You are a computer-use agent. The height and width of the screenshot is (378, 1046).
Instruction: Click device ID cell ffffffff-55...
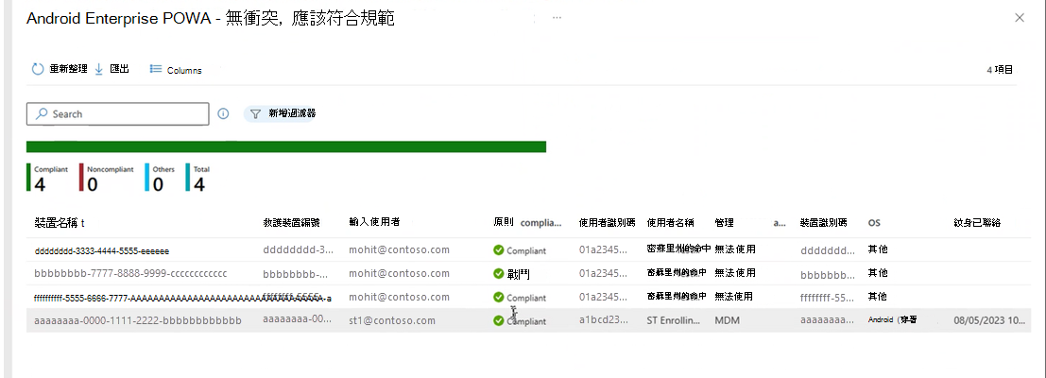[827, 298]
